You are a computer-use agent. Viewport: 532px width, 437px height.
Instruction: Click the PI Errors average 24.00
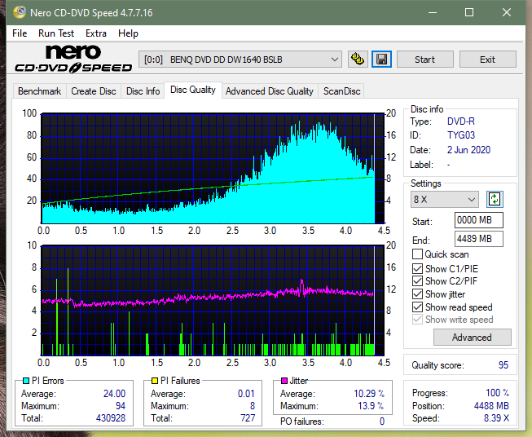pyautogui.click(x=114, y=394)
